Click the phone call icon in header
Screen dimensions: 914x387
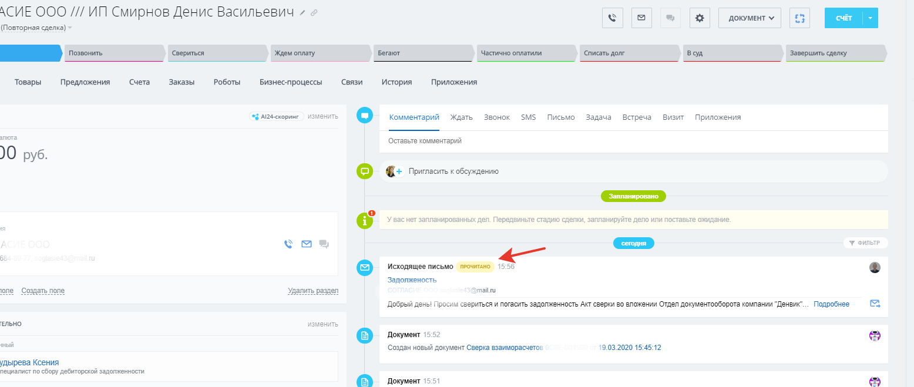tap(612, 18)
